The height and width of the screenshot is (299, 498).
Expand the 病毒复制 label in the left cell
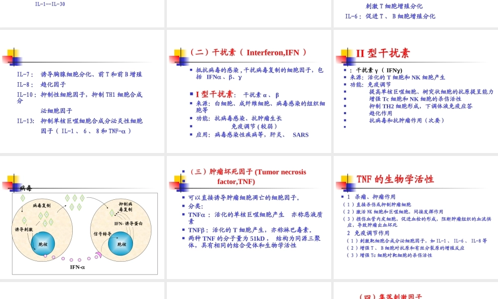[42, 205]
